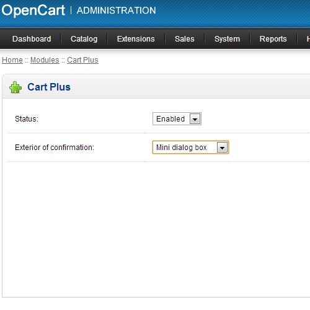Click the green puzzle-piece module icon

click(x=15, y=87)
